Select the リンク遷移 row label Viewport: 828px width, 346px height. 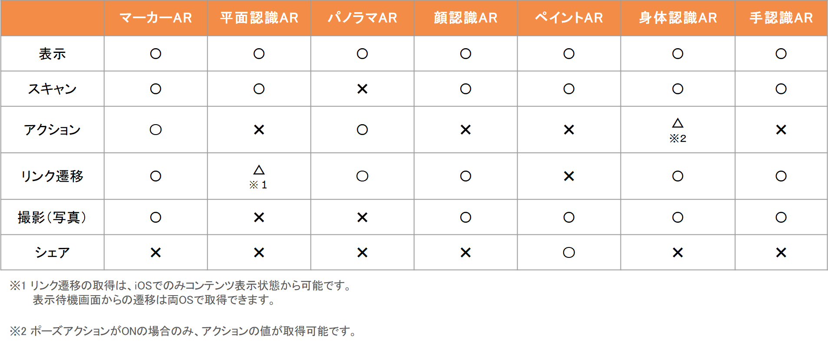(53, 176)
